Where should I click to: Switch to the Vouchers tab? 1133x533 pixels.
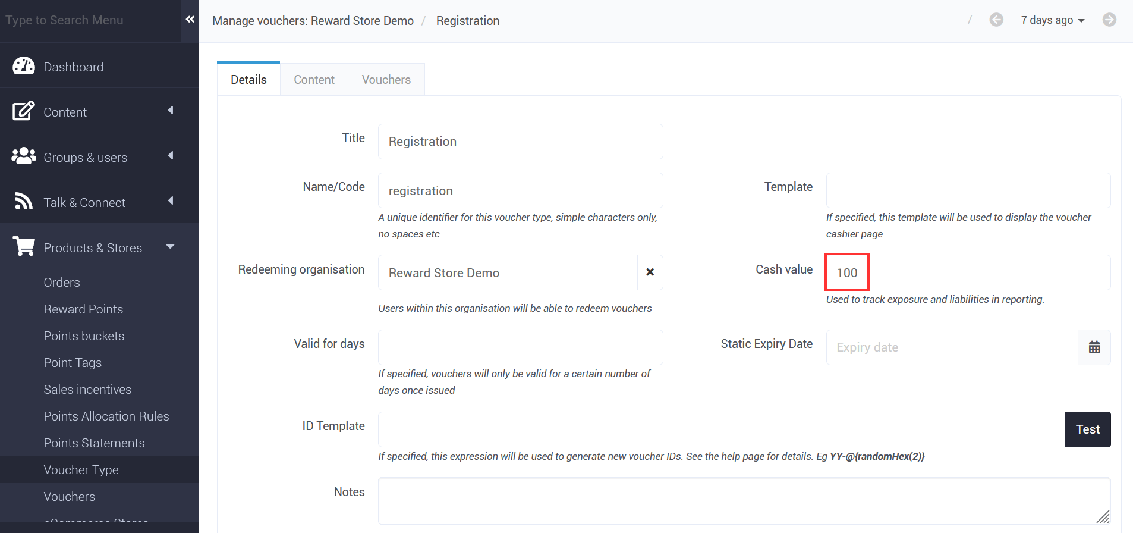(x=386, y=79)
